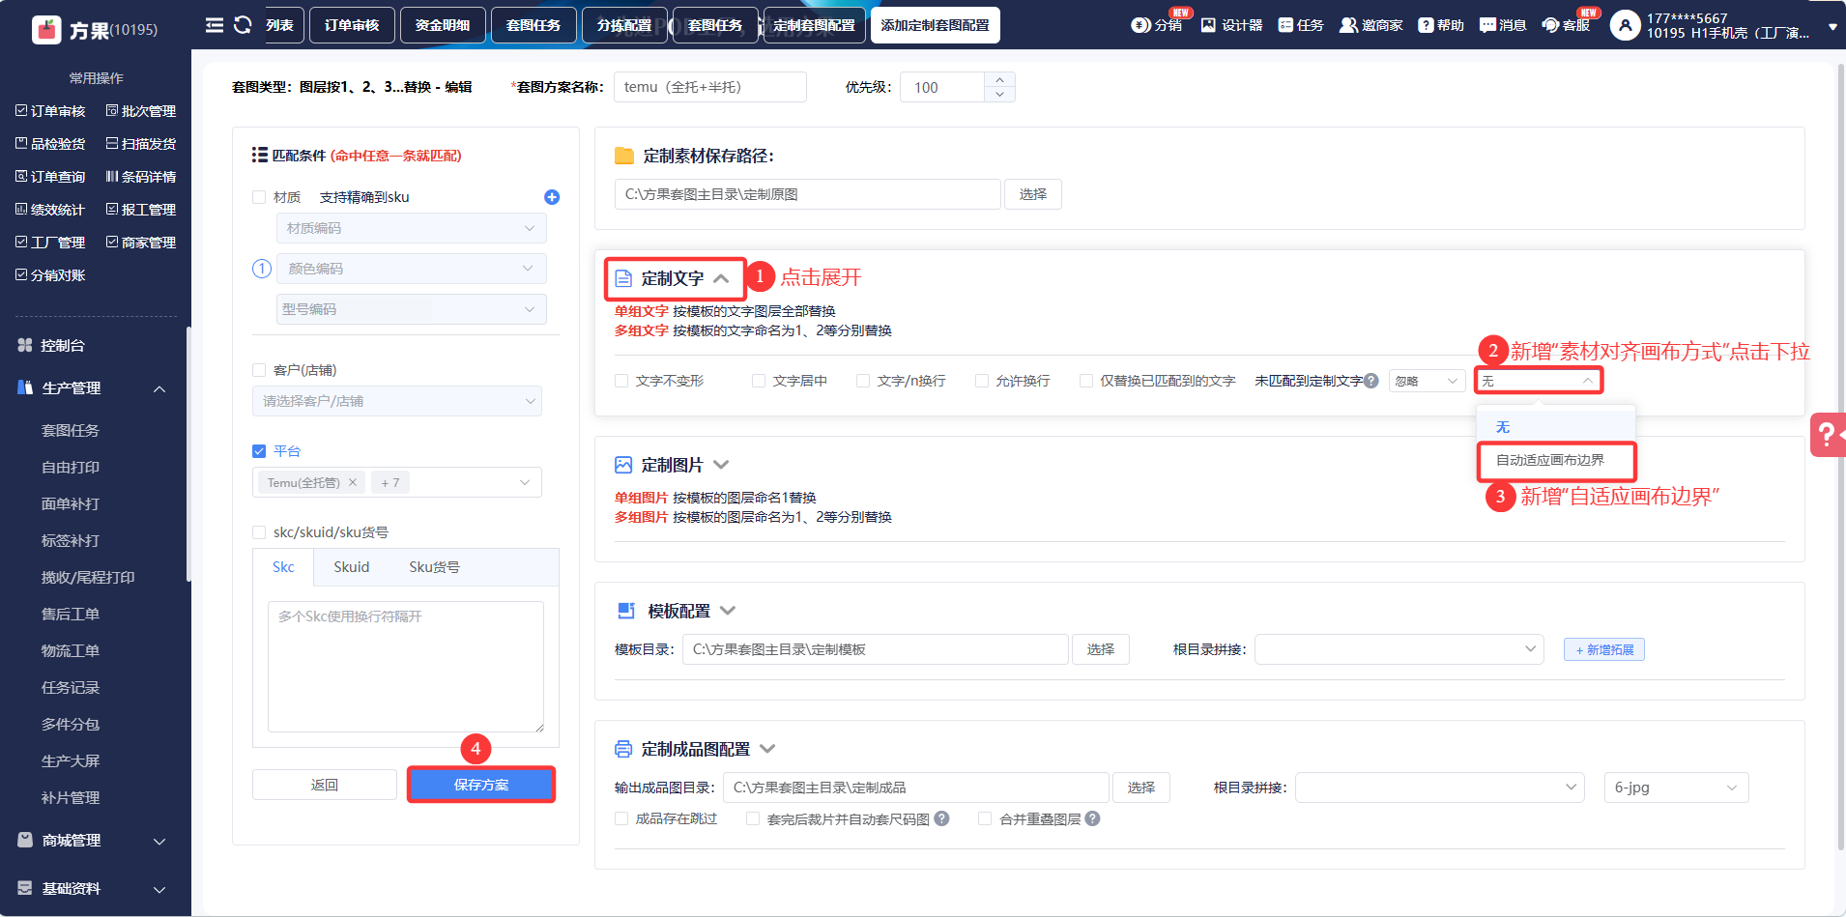Open the 忽略 dropdown for unmatched text
Screen dimensions: 1846x917
[x=1427, y=381]
